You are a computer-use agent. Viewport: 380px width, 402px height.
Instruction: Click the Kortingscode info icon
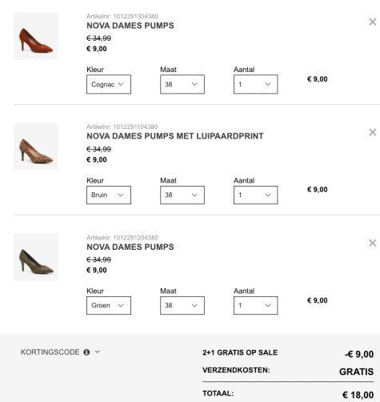point(86,352)
